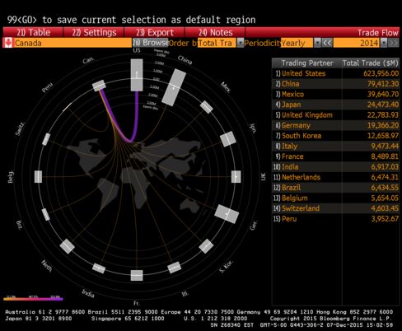Edit the Canada country field
Image resolution: width=402 pixels, height=331 pixels.
(x=72, y=43)
